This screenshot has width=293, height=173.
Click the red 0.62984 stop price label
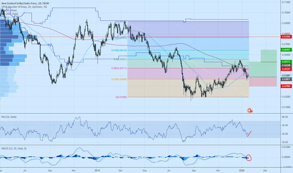pyautogui.click(x=286, y=86)
